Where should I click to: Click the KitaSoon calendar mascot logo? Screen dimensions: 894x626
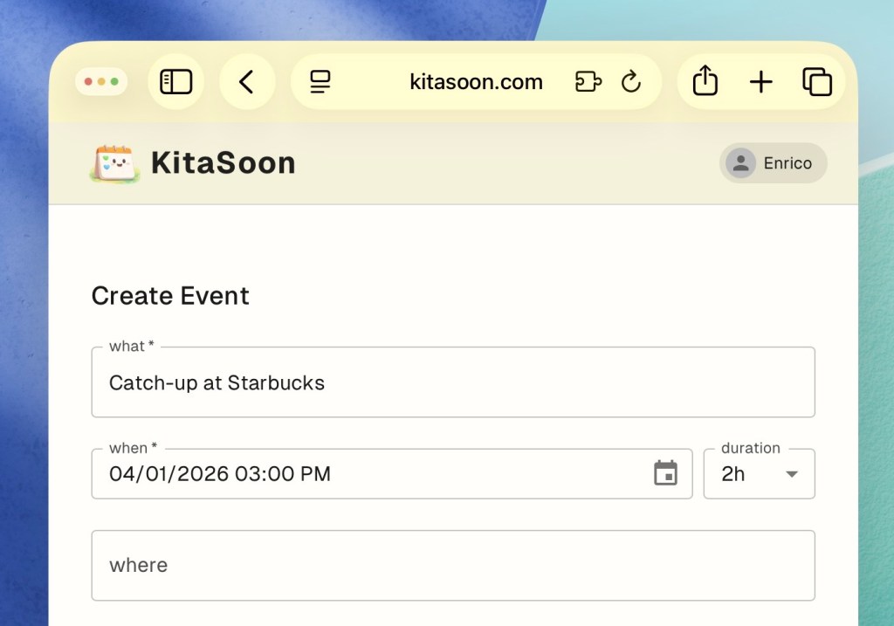point(114,163)
